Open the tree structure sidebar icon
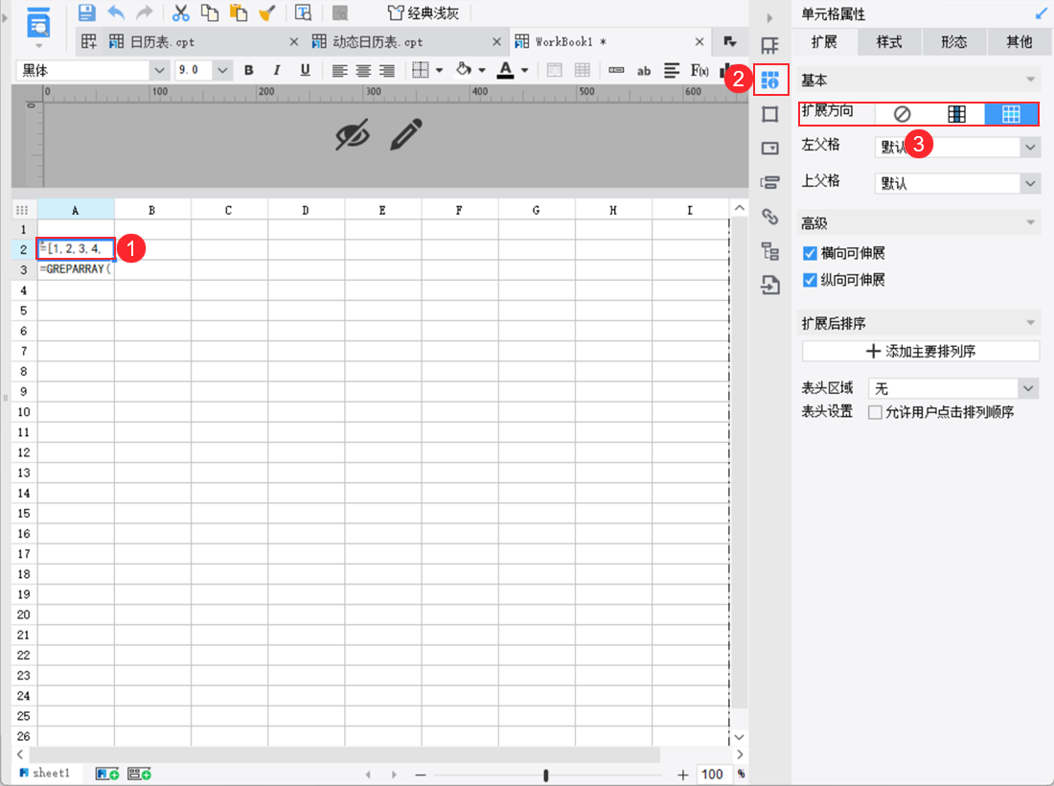1054x786 pixels. pyautogui.click(x=770, y=251)
